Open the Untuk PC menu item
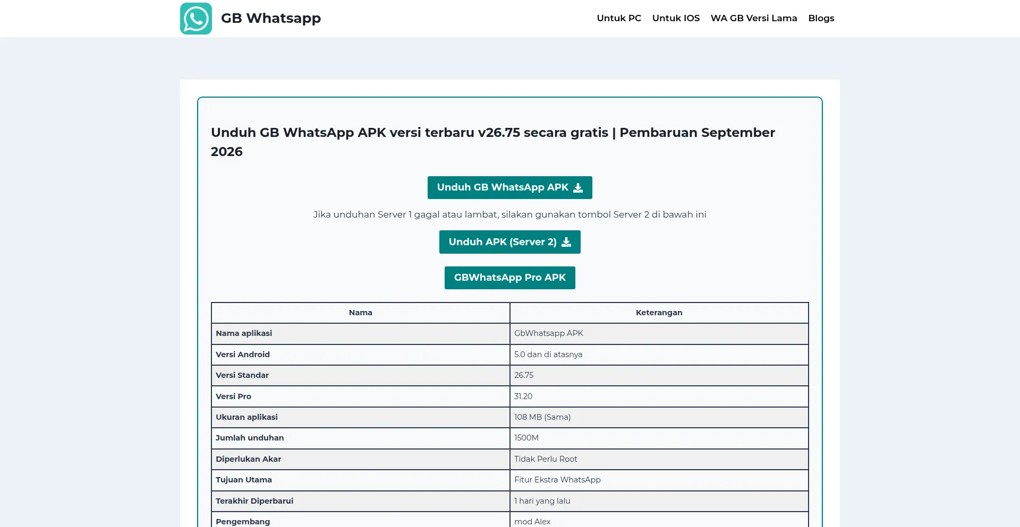1020x527 pixels. 619,18
